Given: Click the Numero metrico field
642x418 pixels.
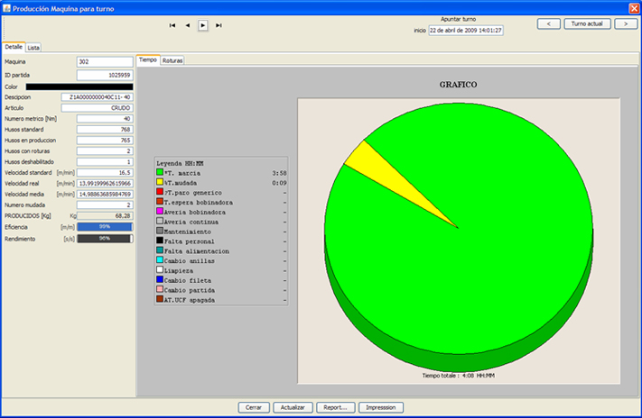Looking at the screenshot, I should [105, 119].
